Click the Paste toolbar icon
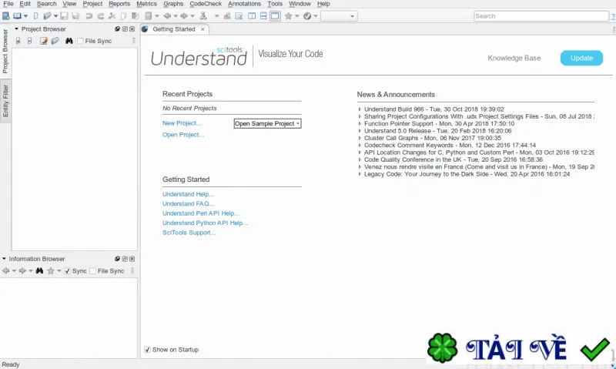The height and width of the screenshot is (369, 616). [136, 16]
